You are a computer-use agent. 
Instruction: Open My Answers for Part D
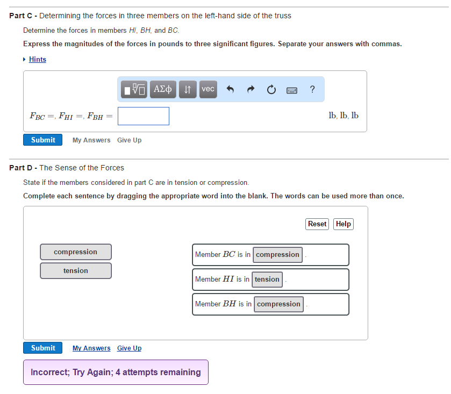tap(91, 348)
